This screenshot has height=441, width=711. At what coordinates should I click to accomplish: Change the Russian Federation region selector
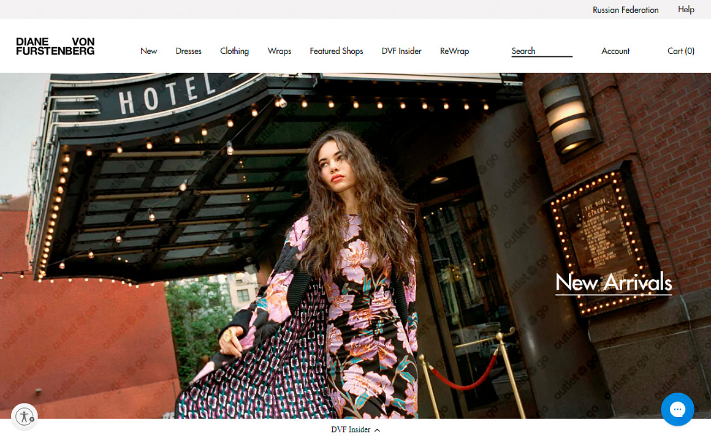click(625, 10)
